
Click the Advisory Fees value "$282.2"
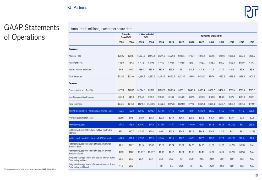click(x=121, y=56)
